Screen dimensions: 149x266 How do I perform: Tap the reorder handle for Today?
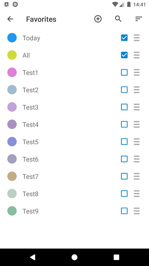[137, 38]
